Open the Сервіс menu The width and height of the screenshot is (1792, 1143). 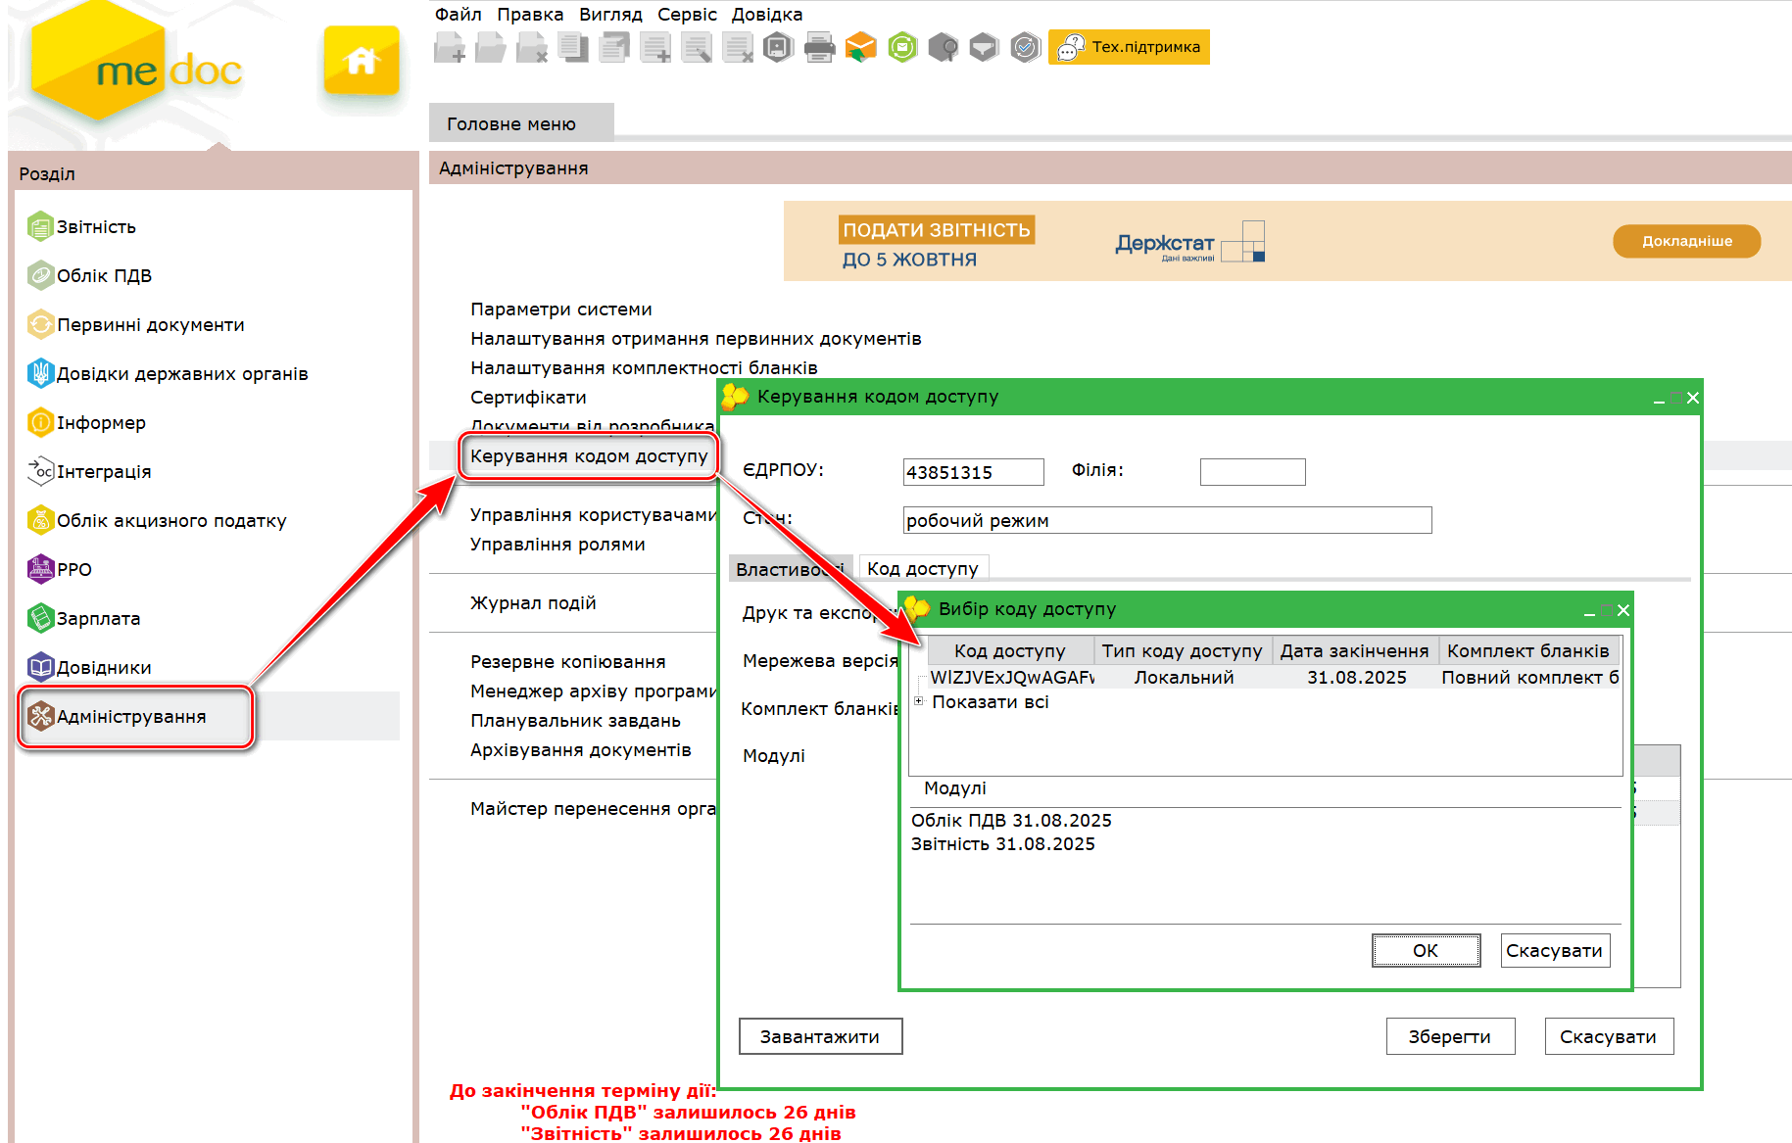pyautogui.click(x=686, y=15)
